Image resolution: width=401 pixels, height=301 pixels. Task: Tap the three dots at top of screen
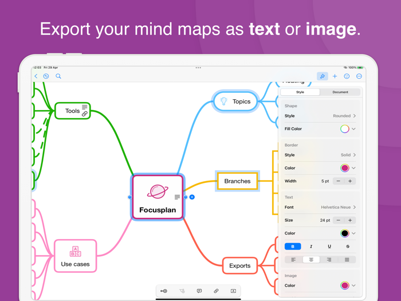[198, 68]
